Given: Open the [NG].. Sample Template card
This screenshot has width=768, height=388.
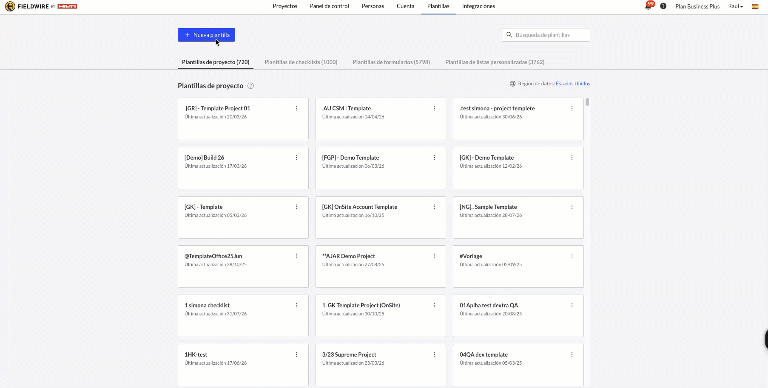Looking at the screenshot, I should point(518,217).
